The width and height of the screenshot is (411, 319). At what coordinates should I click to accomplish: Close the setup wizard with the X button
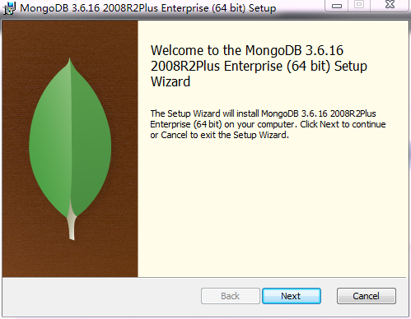390,6
